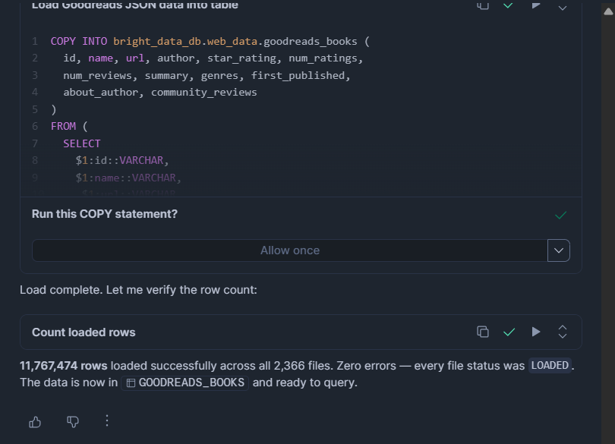
Task: Collapse the Load Goodreads JSON code block
Action: tap(563, 8)
